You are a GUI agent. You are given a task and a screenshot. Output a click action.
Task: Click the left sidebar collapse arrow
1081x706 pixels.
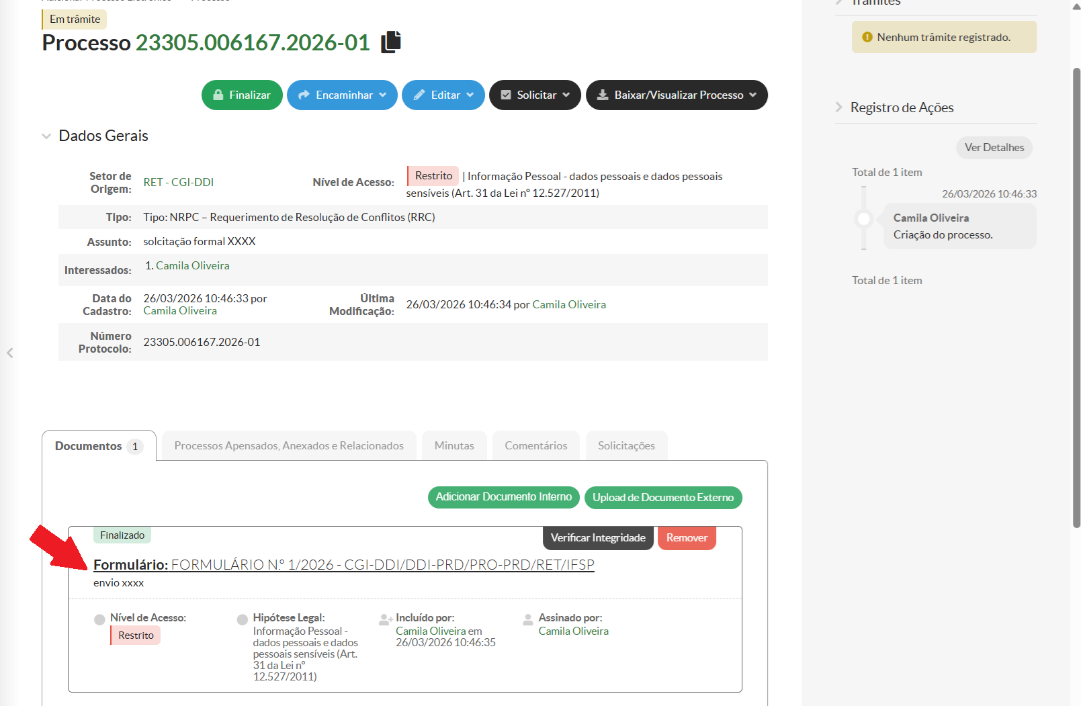pyautogui.click(x=10, y=353)
